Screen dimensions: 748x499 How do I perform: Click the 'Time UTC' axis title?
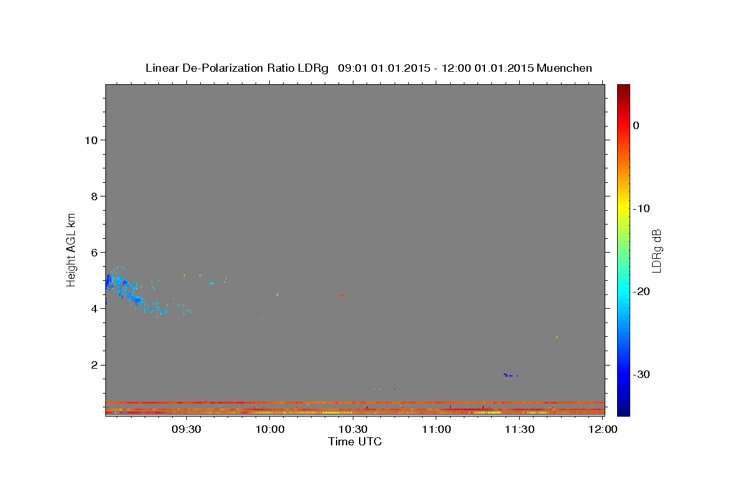(355, 442)
